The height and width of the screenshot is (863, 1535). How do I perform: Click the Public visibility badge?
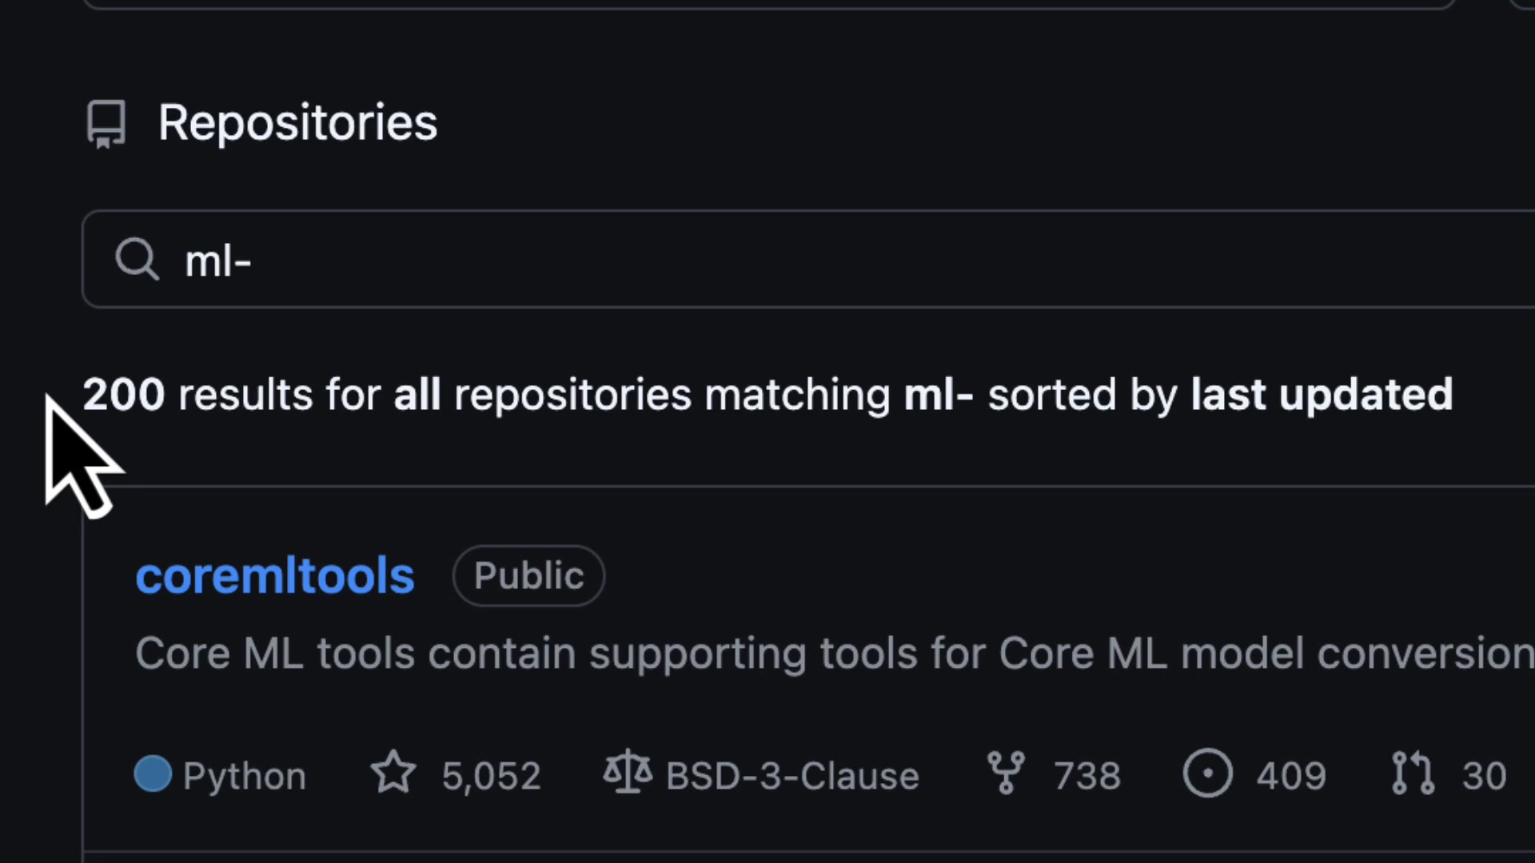pyautogui.click(x=528, y=575)
